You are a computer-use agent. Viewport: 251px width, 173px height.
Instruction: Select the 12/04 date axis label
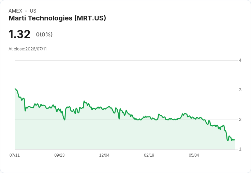click(x=104, y=155)
